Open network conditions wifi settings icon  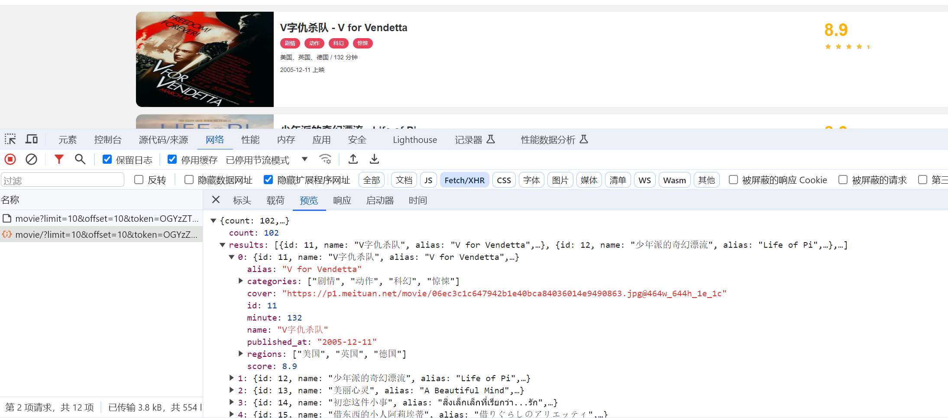[x=325, y=159]
